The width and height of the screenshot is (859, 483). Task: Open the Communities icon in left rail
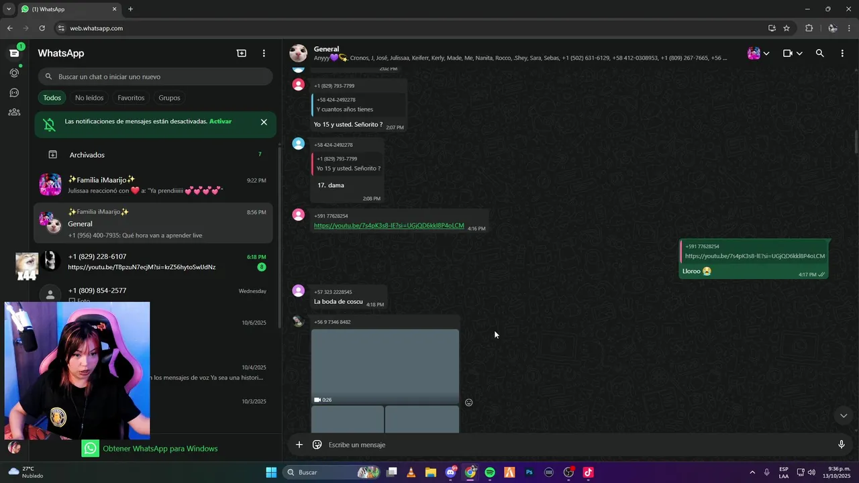pyautogui.click(x=14, y=112)
